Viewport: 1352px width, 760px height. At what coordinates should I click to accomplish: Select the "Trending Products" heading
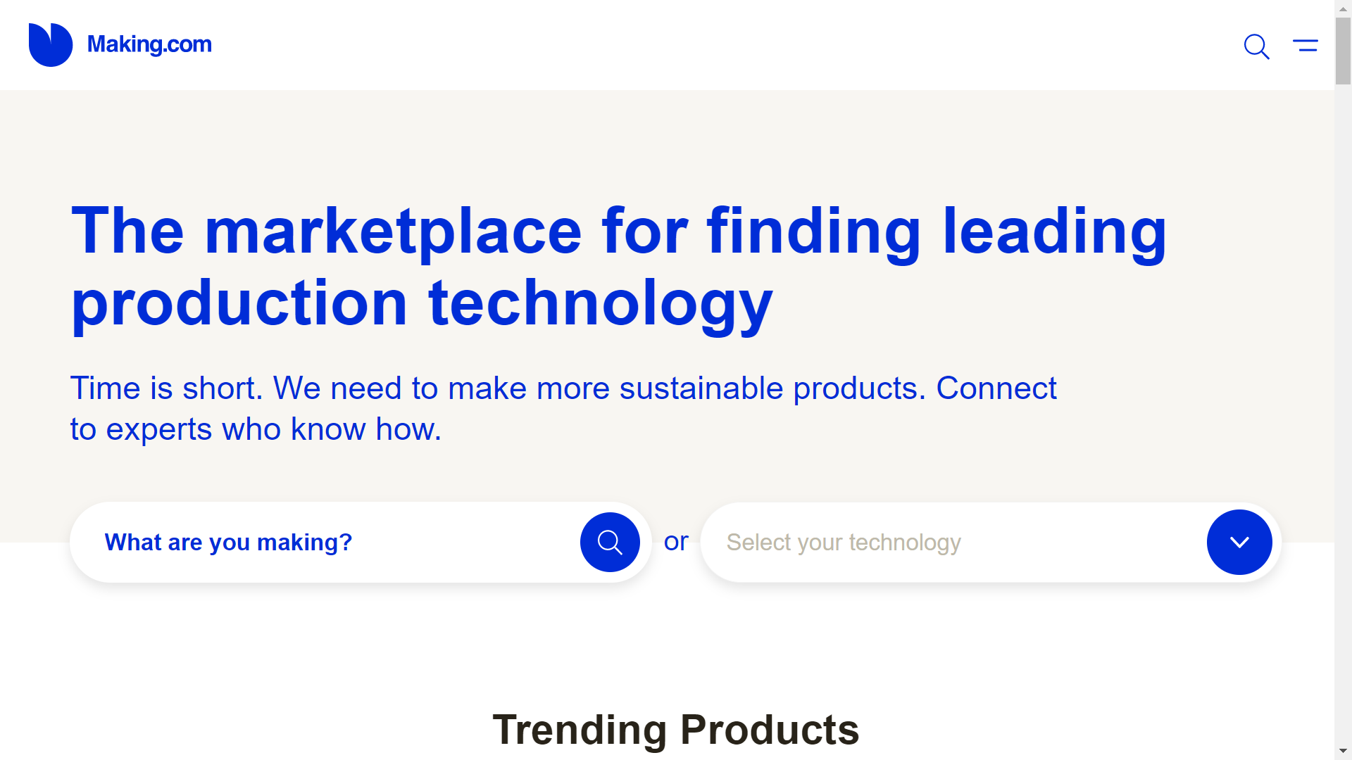676,730
